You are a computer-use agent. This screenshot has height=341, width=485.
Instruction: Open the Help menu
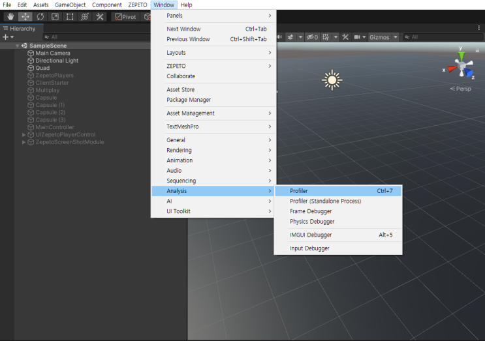click(186, 5)
